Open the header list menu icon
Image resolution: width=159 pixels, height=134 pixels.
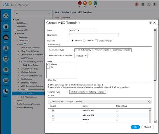coord(143,5)
